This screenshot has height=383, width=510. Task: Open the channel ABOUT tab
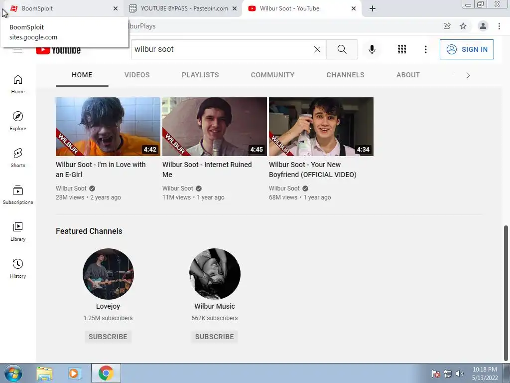pyautogui.click(x=408, y=75)
